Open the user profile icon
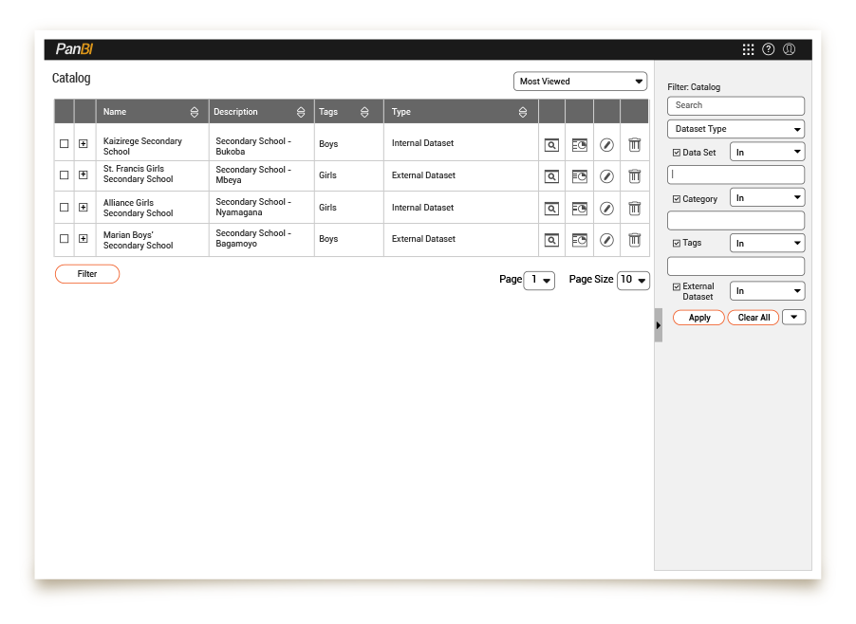The width and height of the screenshot is (856, 624). point(789,49)
